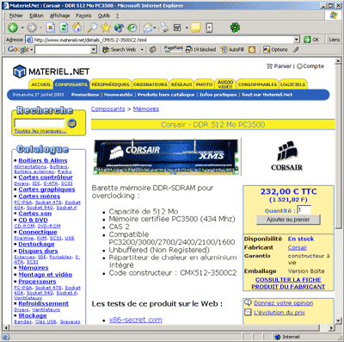Click the Print toolbar icon

coord(164,28)
